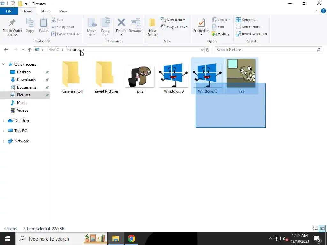Open the notification center icon
This screenshot has width=327, height=245.
point(317,239)
